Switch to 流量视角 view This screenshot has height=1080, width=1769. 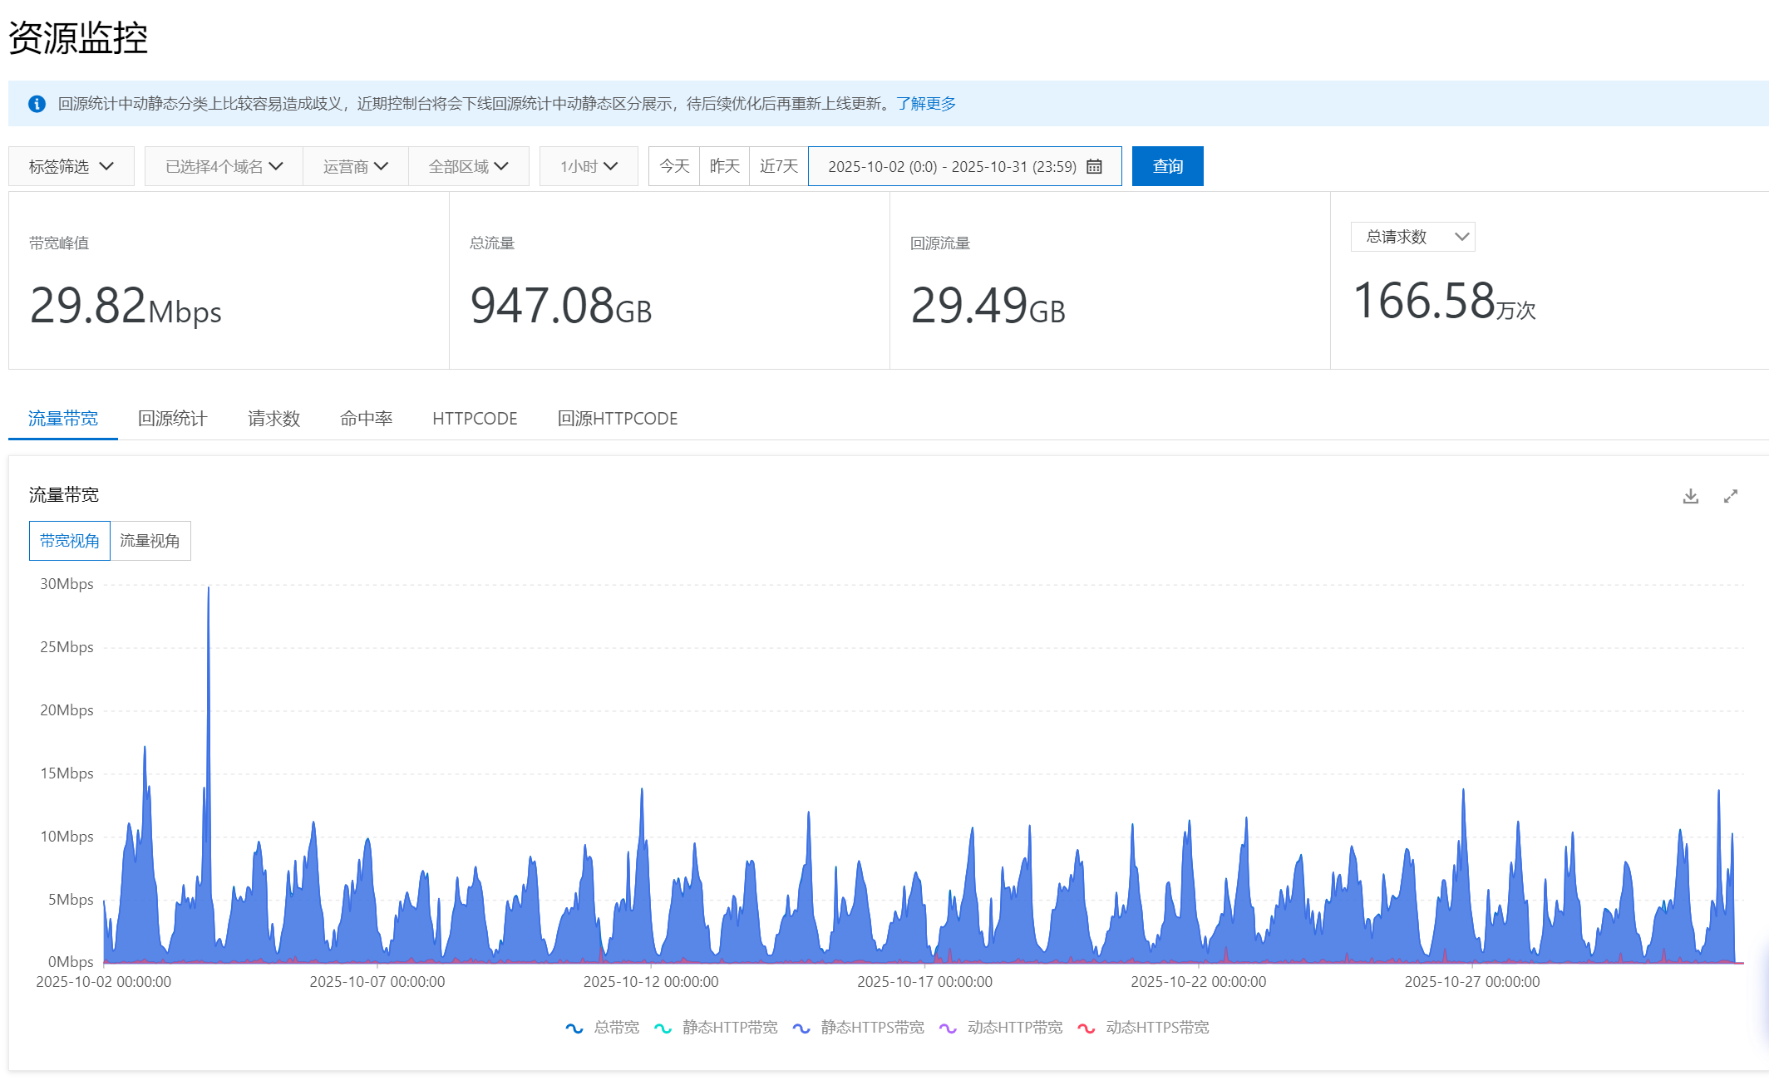(x=150, y=541)
